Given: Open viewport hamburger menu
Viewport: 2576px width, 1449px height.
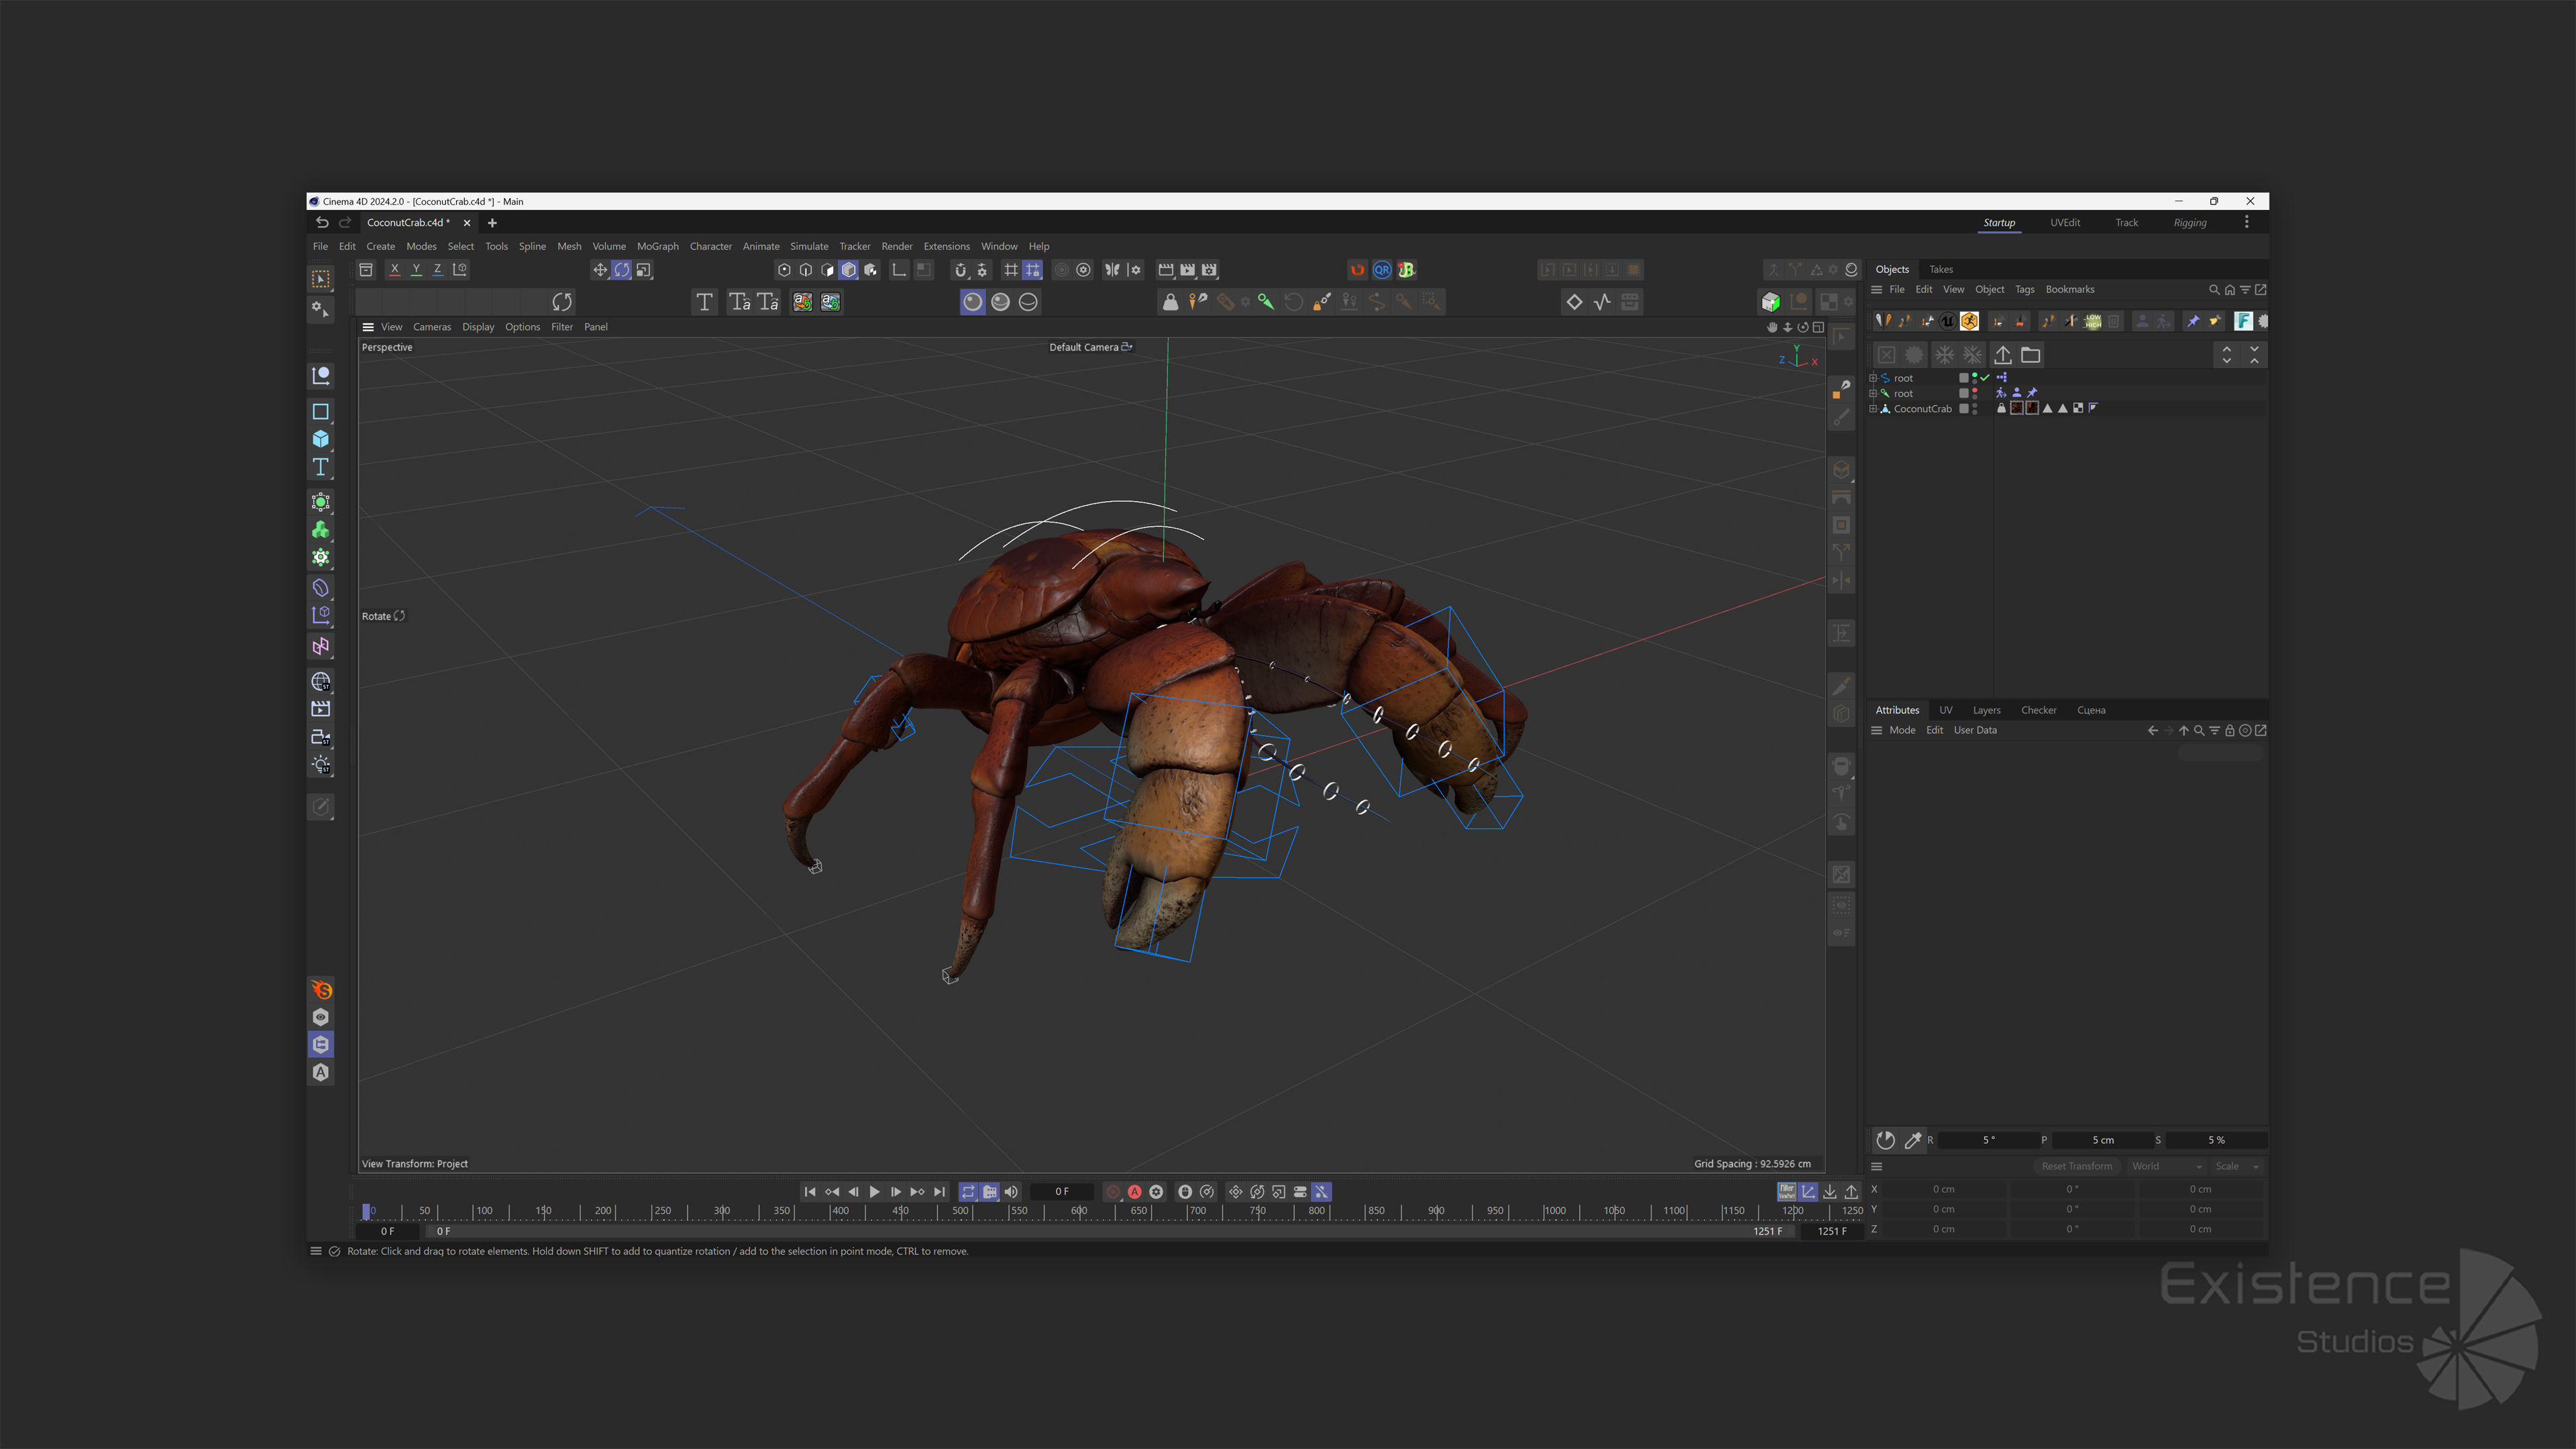Looking at the screenshot, I should (368, 327).
